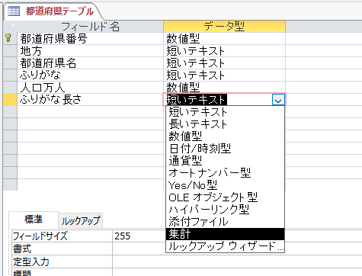This screenshot has height=276, width=362.
Task: Click the 数値型 data type of 都道府県番号
Action: click(x=224, y=38)
